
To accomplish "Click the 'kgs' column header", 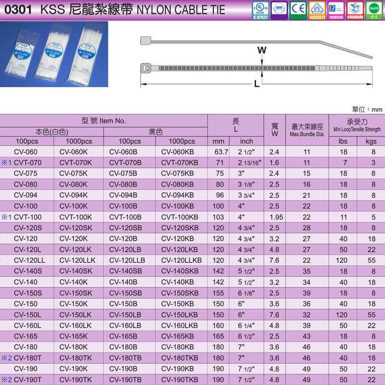I will tap(371, 141).
